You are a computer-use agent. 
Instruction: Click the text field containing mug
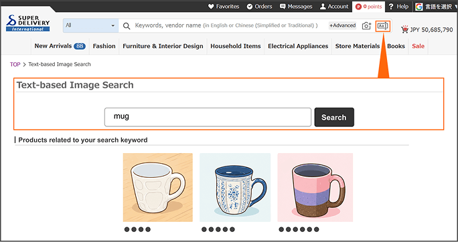208,117
